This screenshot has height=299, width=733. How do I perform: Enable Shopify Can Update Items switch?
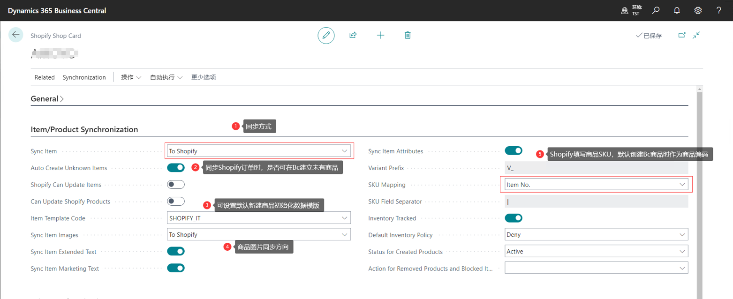(176, 185)
